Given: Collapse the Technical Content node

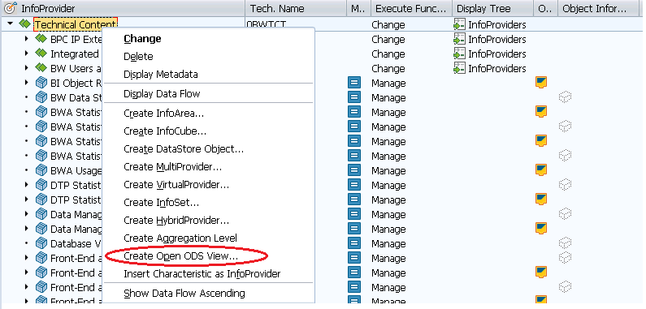Looking at the screenshot, I should (11, 24).
